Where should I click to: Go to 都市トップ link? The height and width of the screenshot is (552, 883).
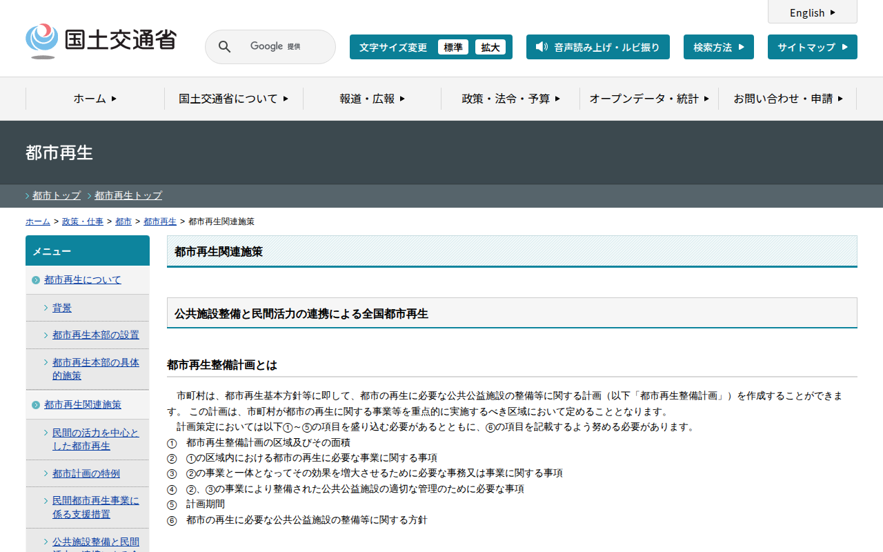[x=57, y=196]
